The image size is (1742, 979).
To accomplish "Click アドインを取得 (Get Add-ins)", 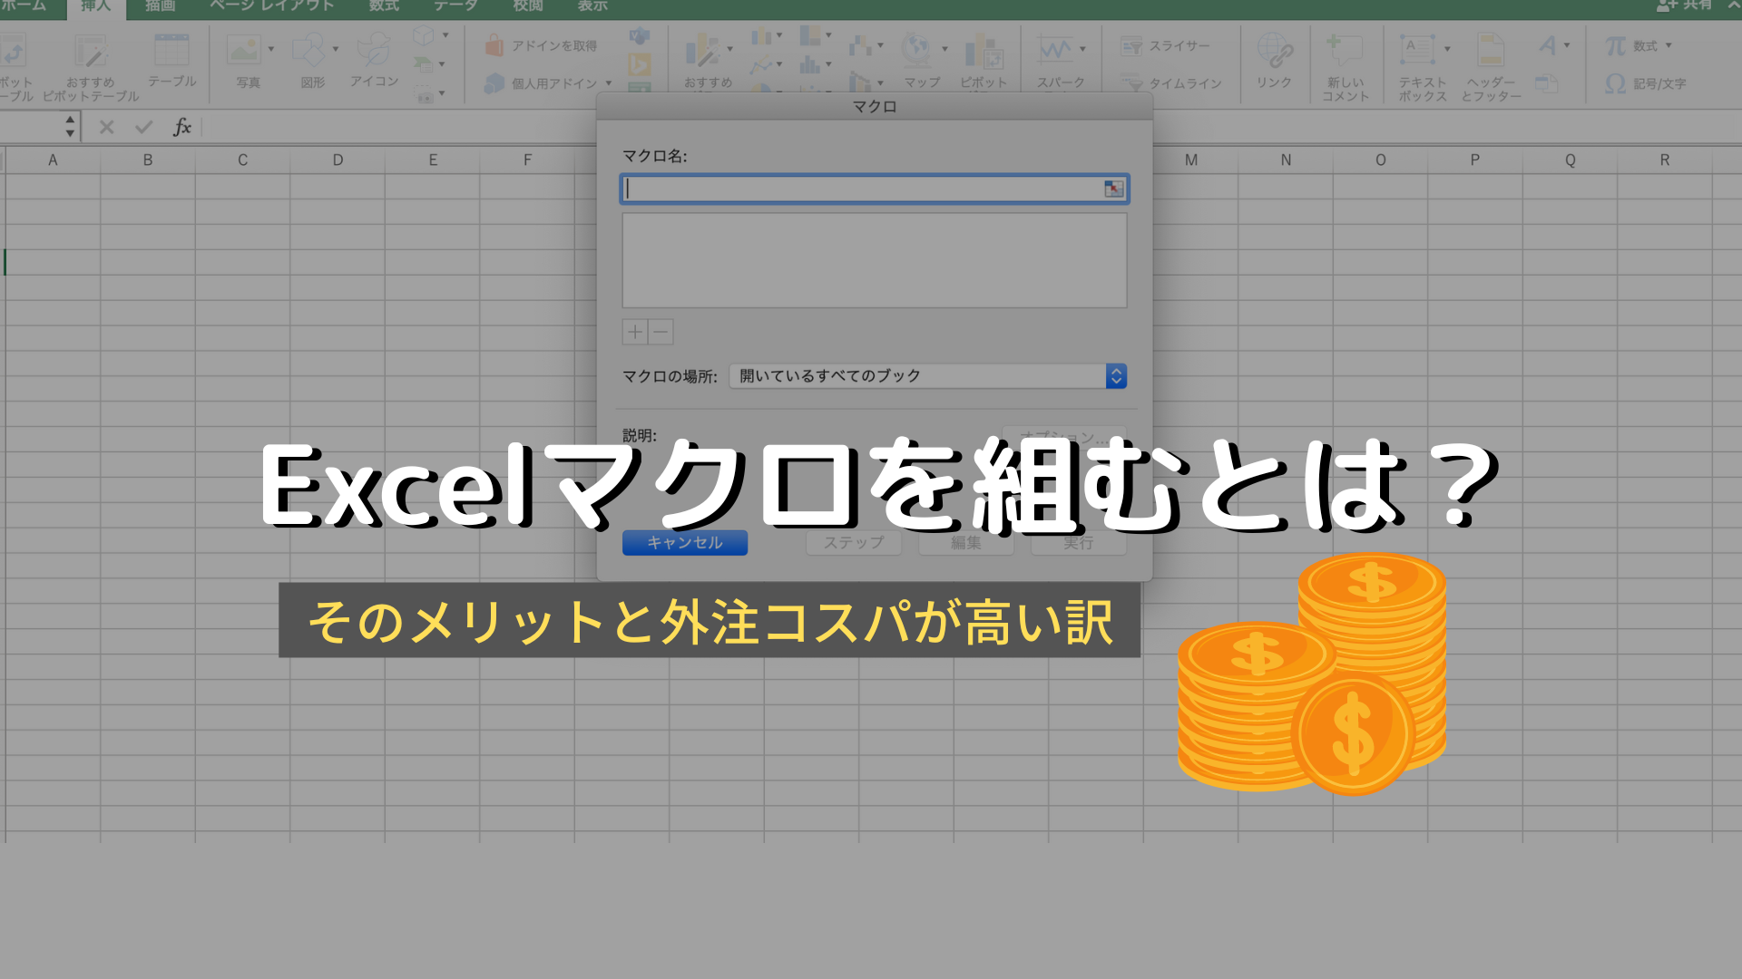I will (x=542, y=45).
